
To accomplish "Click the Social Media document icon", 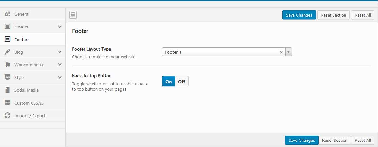I will point(7,90).
